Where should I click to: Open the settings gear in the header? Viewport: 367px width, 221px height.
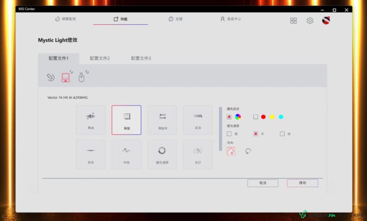(x=310, y=21)
